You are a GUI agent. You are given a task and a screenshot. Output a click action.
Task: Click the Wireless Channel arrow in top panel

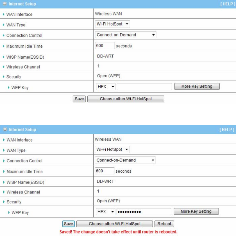coord(4,67)
